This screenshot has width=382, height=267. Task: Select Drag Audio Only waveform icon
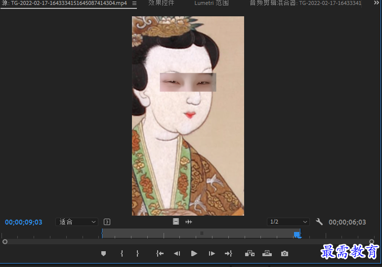189,222
